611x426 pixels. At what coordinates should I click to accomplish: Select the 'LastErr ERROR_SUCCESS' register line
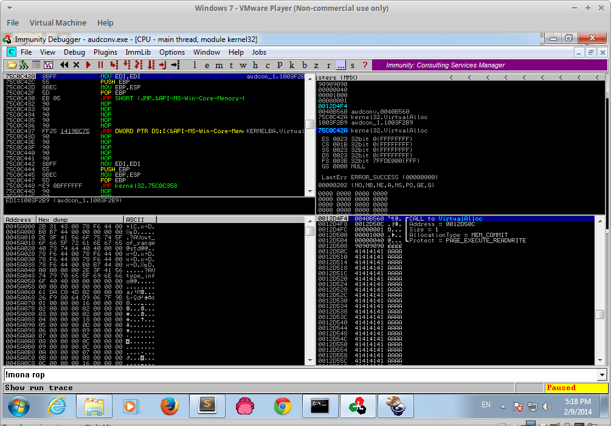[379, 177]
